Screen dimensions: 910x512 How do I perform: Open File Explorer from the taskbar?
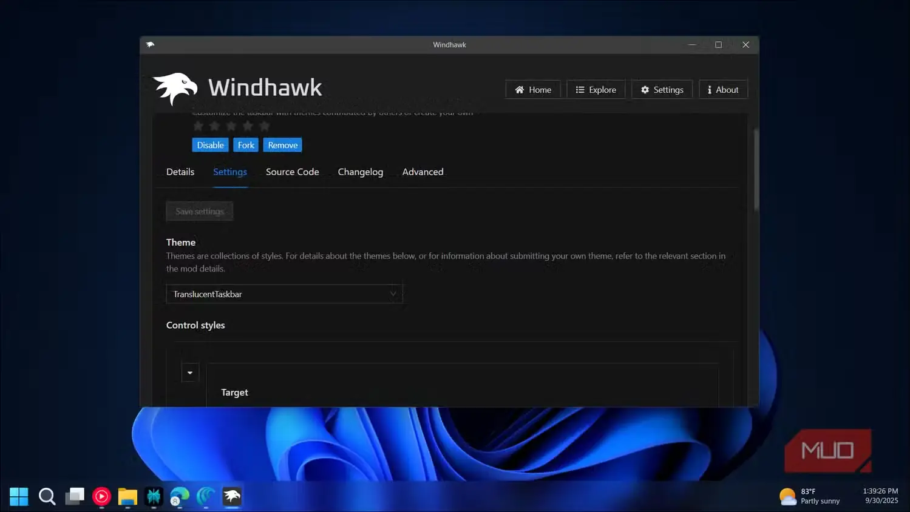(x=127, y=496)
